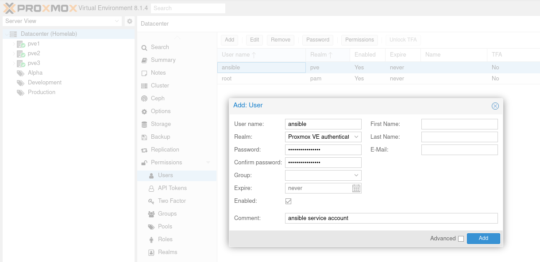The width and height of the screenshot is (540, 262).
Task: Click the pve1 node icon
Action: [21, 44]
